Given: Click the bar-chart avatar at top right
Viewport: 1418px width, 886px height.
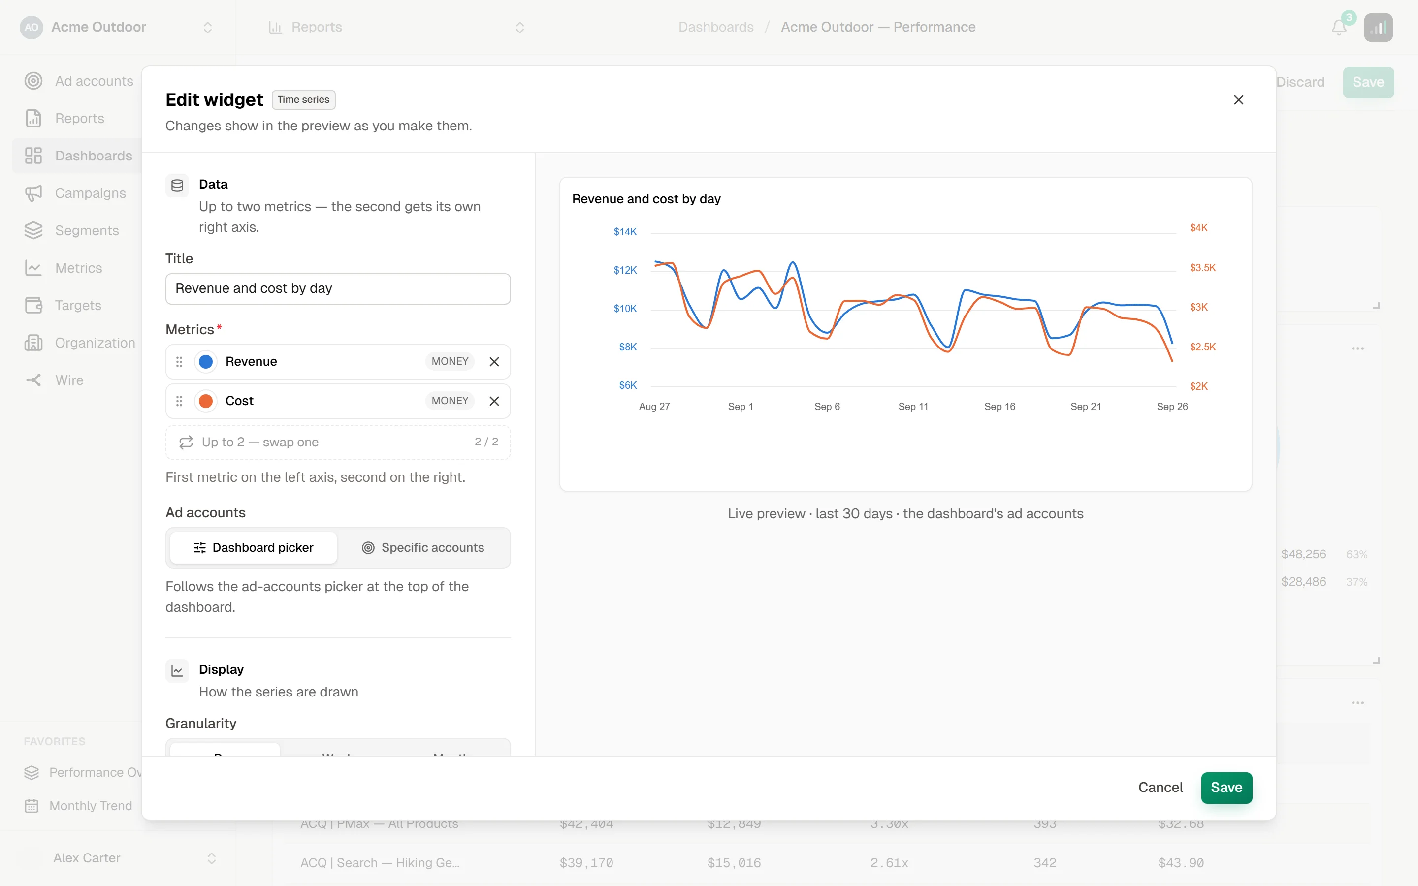Looking at the screenshot, I should [x=1378, y=28].
